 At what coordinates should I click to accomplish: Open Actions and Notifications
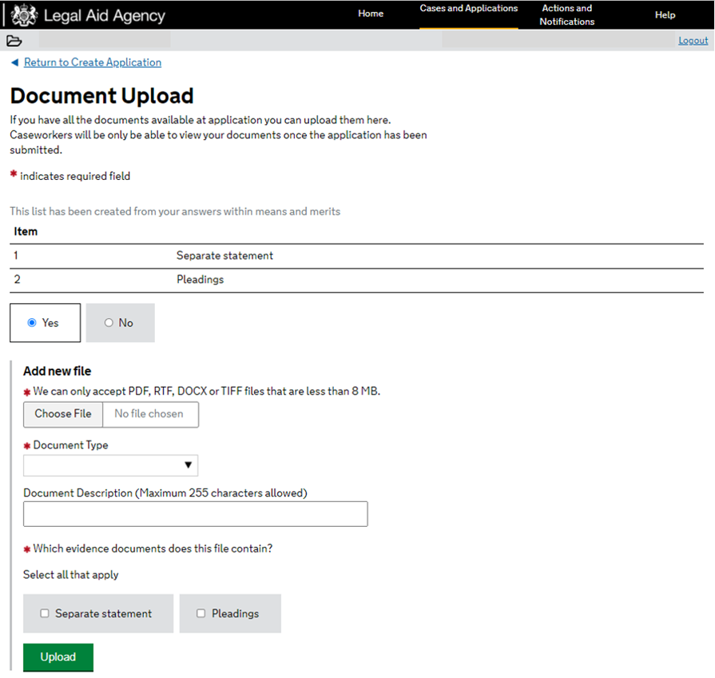(566, 15)
